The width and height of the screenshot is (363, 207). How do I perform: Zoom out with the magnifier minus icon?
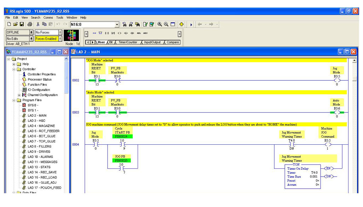[x=166, y=24]
